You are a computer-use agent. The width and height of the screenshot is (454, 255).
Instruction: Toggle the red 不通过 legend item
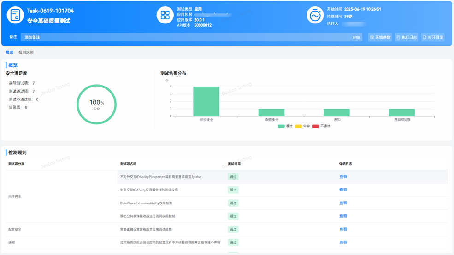(x=321, y=126)
